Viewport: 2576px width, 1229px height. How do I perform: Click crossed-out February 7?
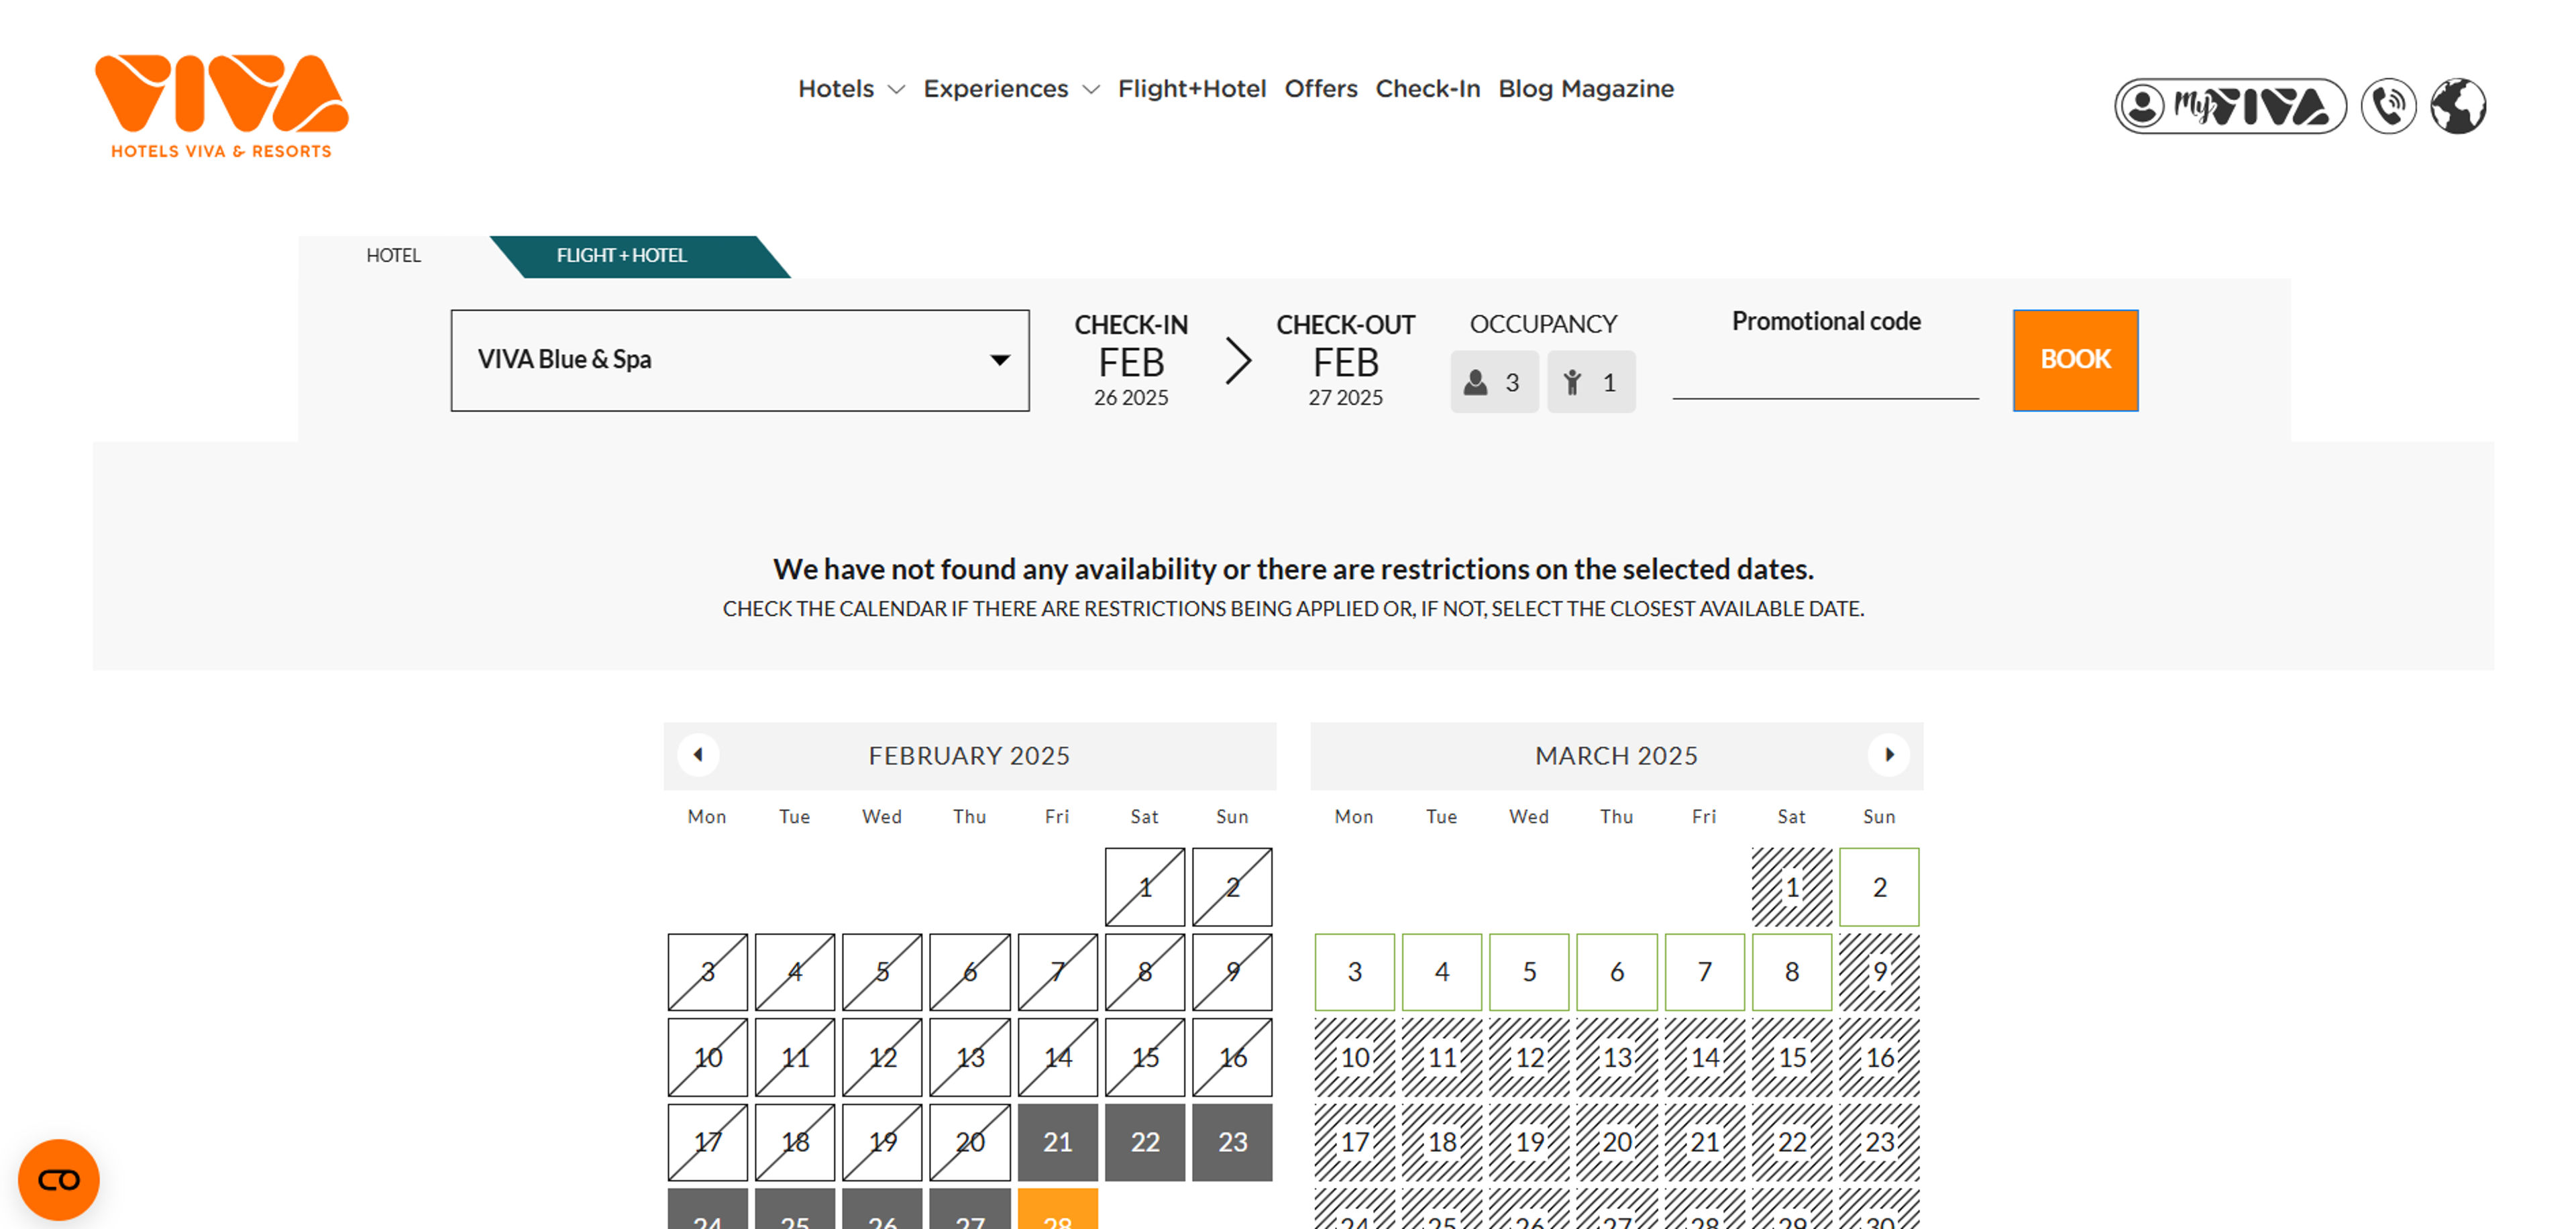click(x=1057, y=972)
